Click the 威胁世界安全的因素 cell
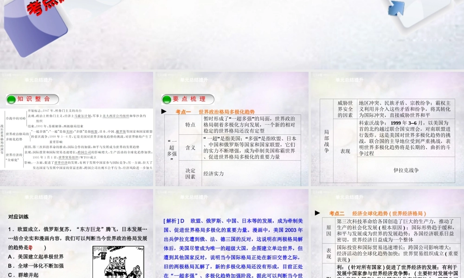The image size is (464, 278). (345, 109)
